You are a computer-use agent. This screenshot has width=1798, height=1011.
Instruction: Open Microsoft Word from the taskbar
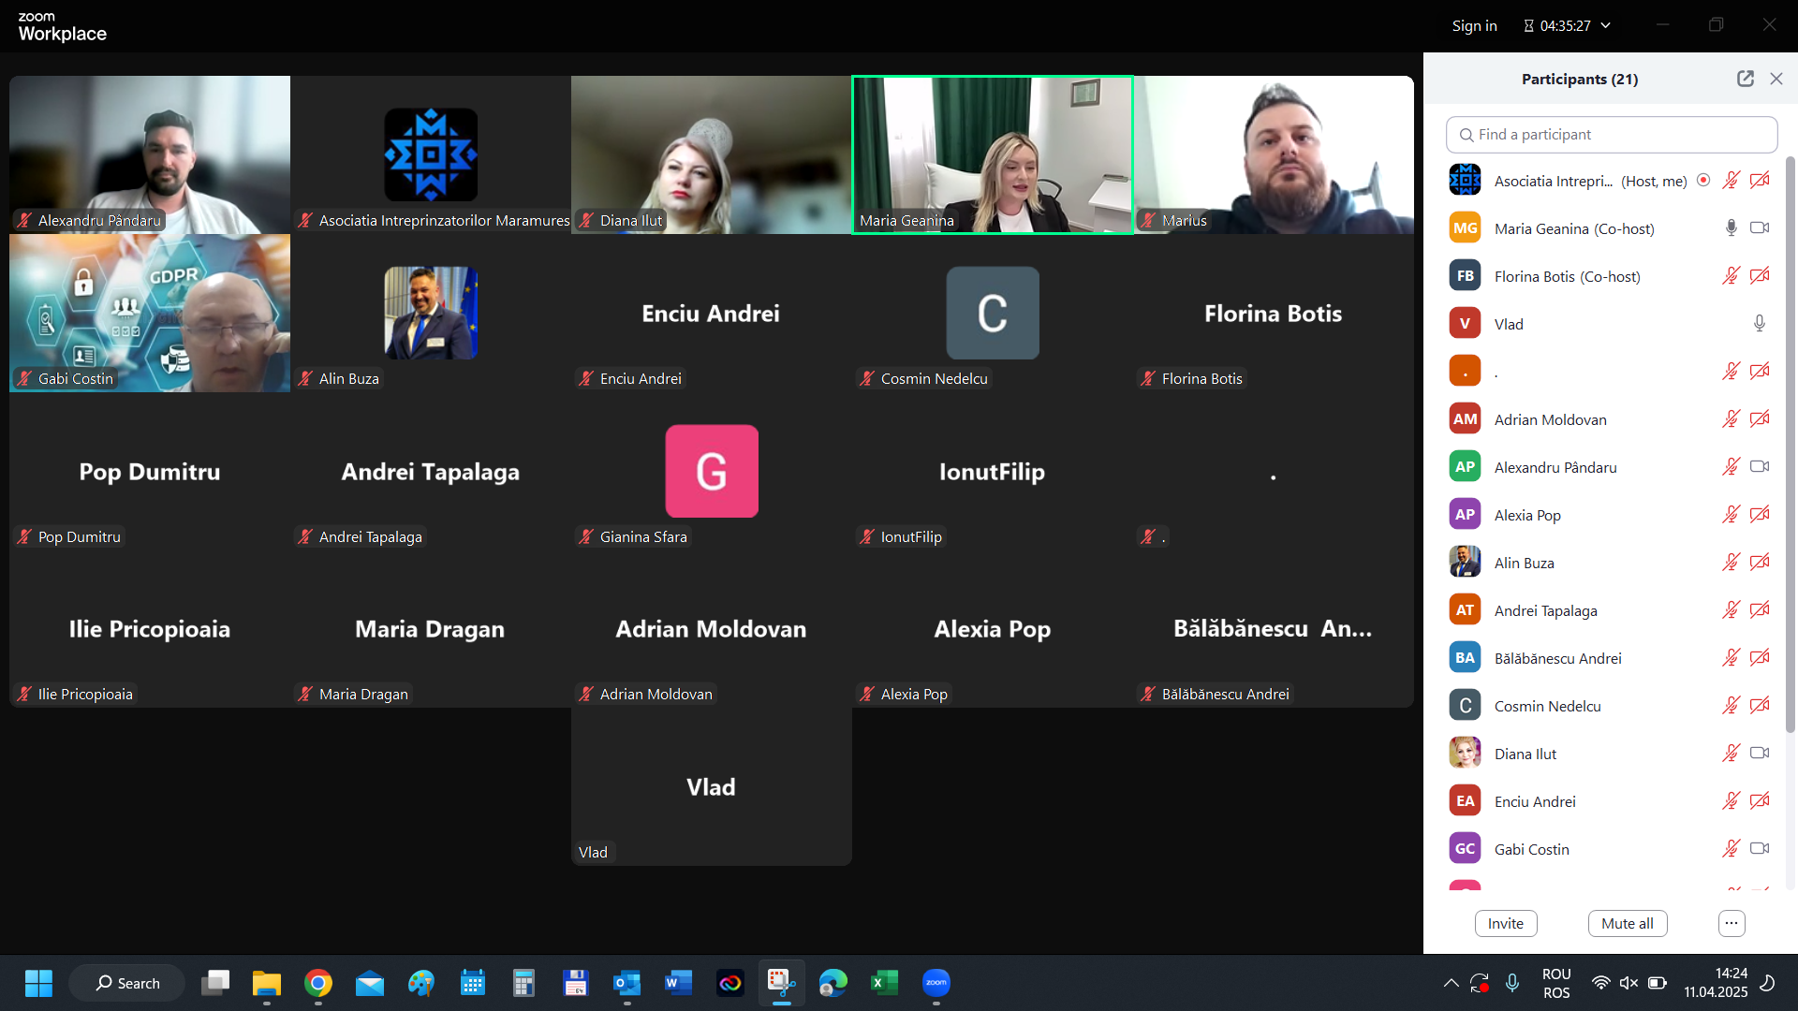click(x=679, y=983)
